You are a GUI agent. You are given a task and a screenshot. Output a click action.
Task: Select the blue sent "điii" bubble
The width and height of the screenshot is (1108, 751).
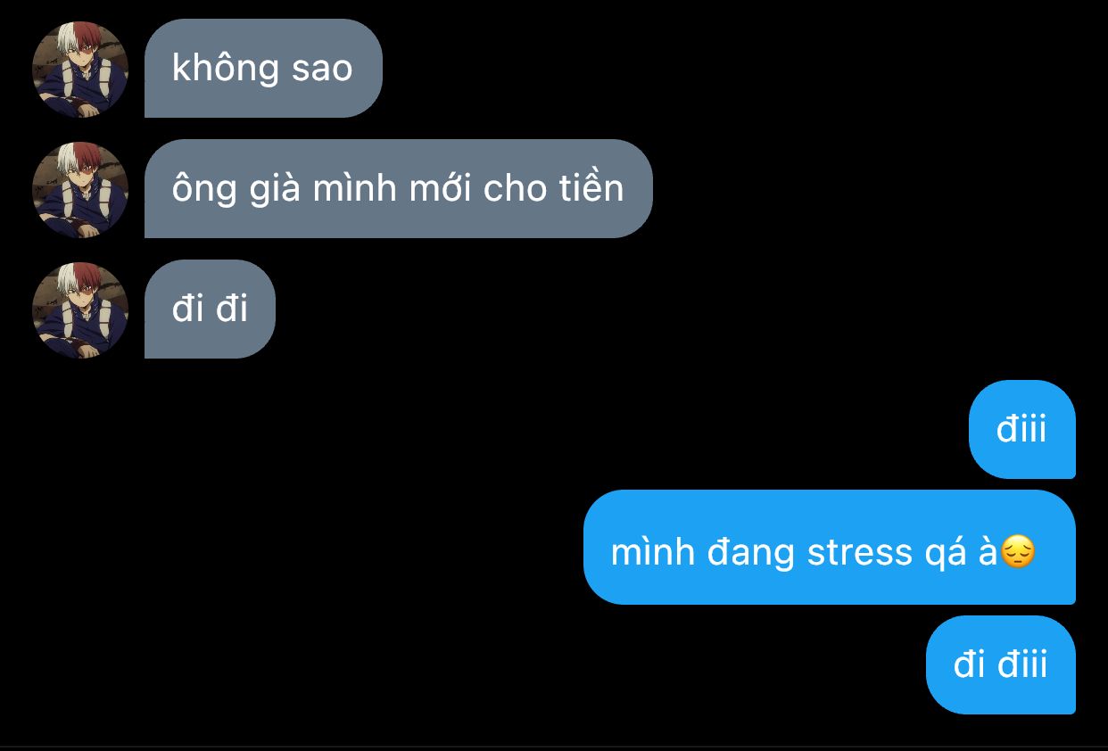click(x=1022, y=430)
